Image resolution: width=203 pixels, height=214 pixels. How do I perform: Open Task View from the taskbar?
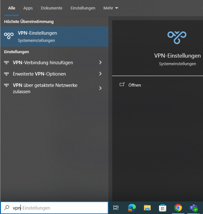click(116, 208)
